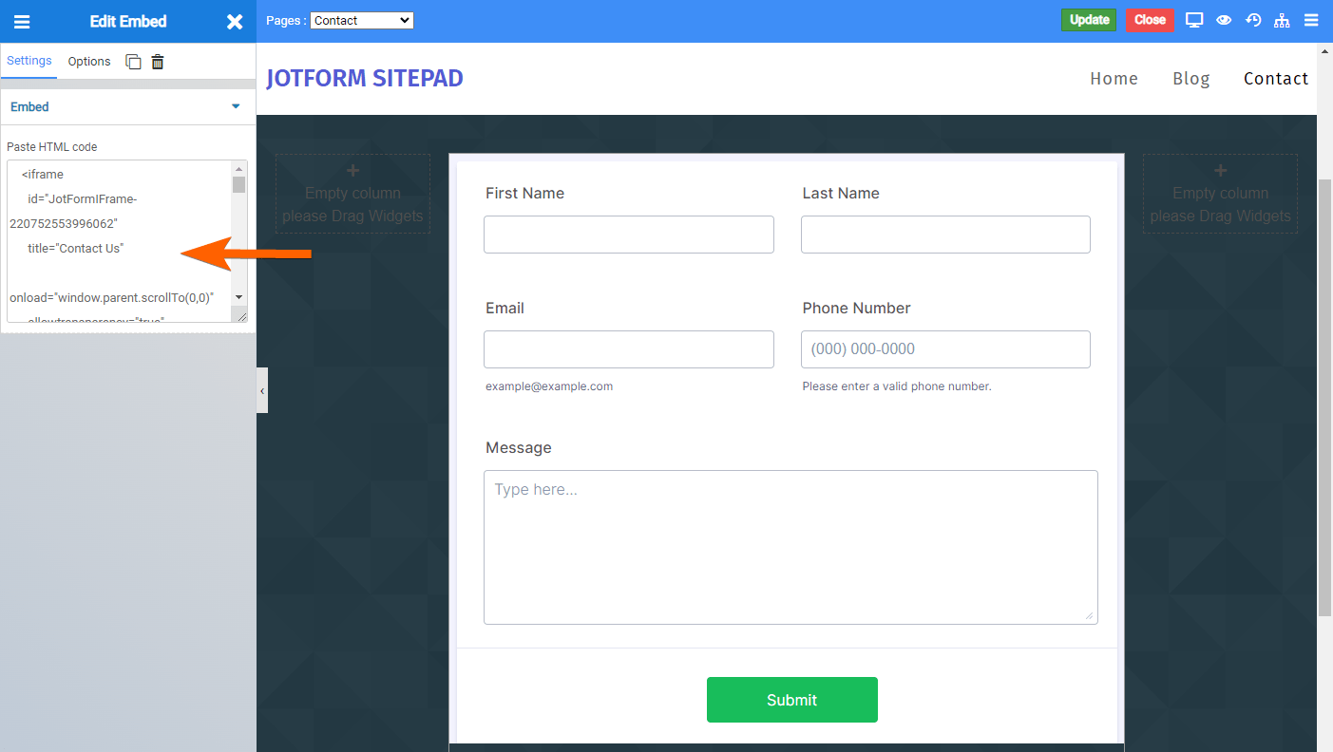Click into the Message text area
Image resolution: width=1333 pixels, height=752 pixels.
click(790, 547)
